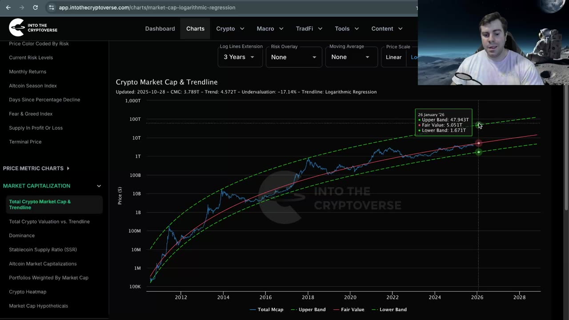The height and width of the screenshot is (320, 569).
Task: Open the Crypto Heatmap chart
Action: coord(28,292)
